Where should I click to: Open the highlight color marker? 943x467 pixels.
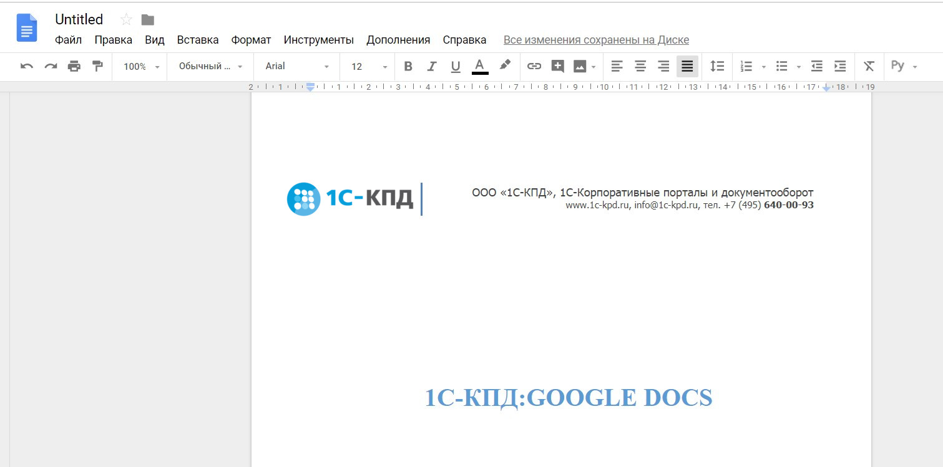point(505,65)
